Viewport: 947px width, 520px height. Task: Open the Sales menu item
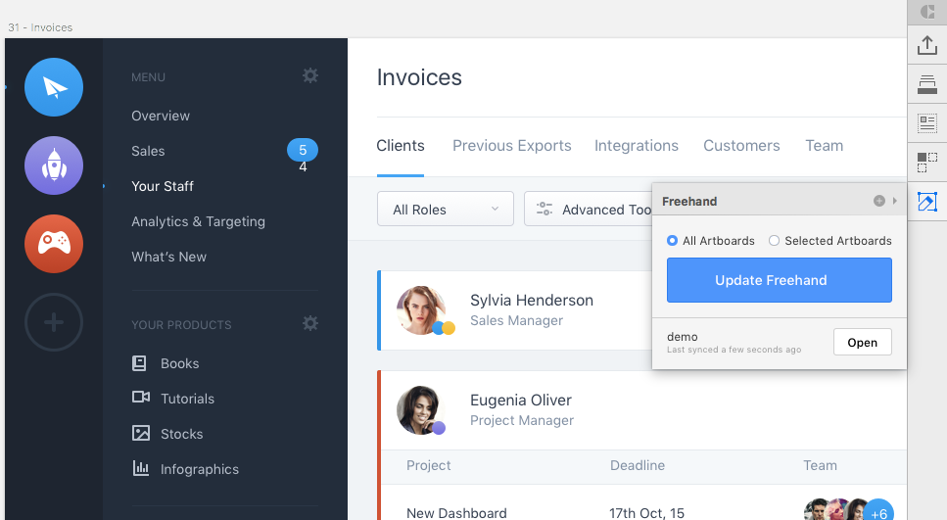pos(148,151)
